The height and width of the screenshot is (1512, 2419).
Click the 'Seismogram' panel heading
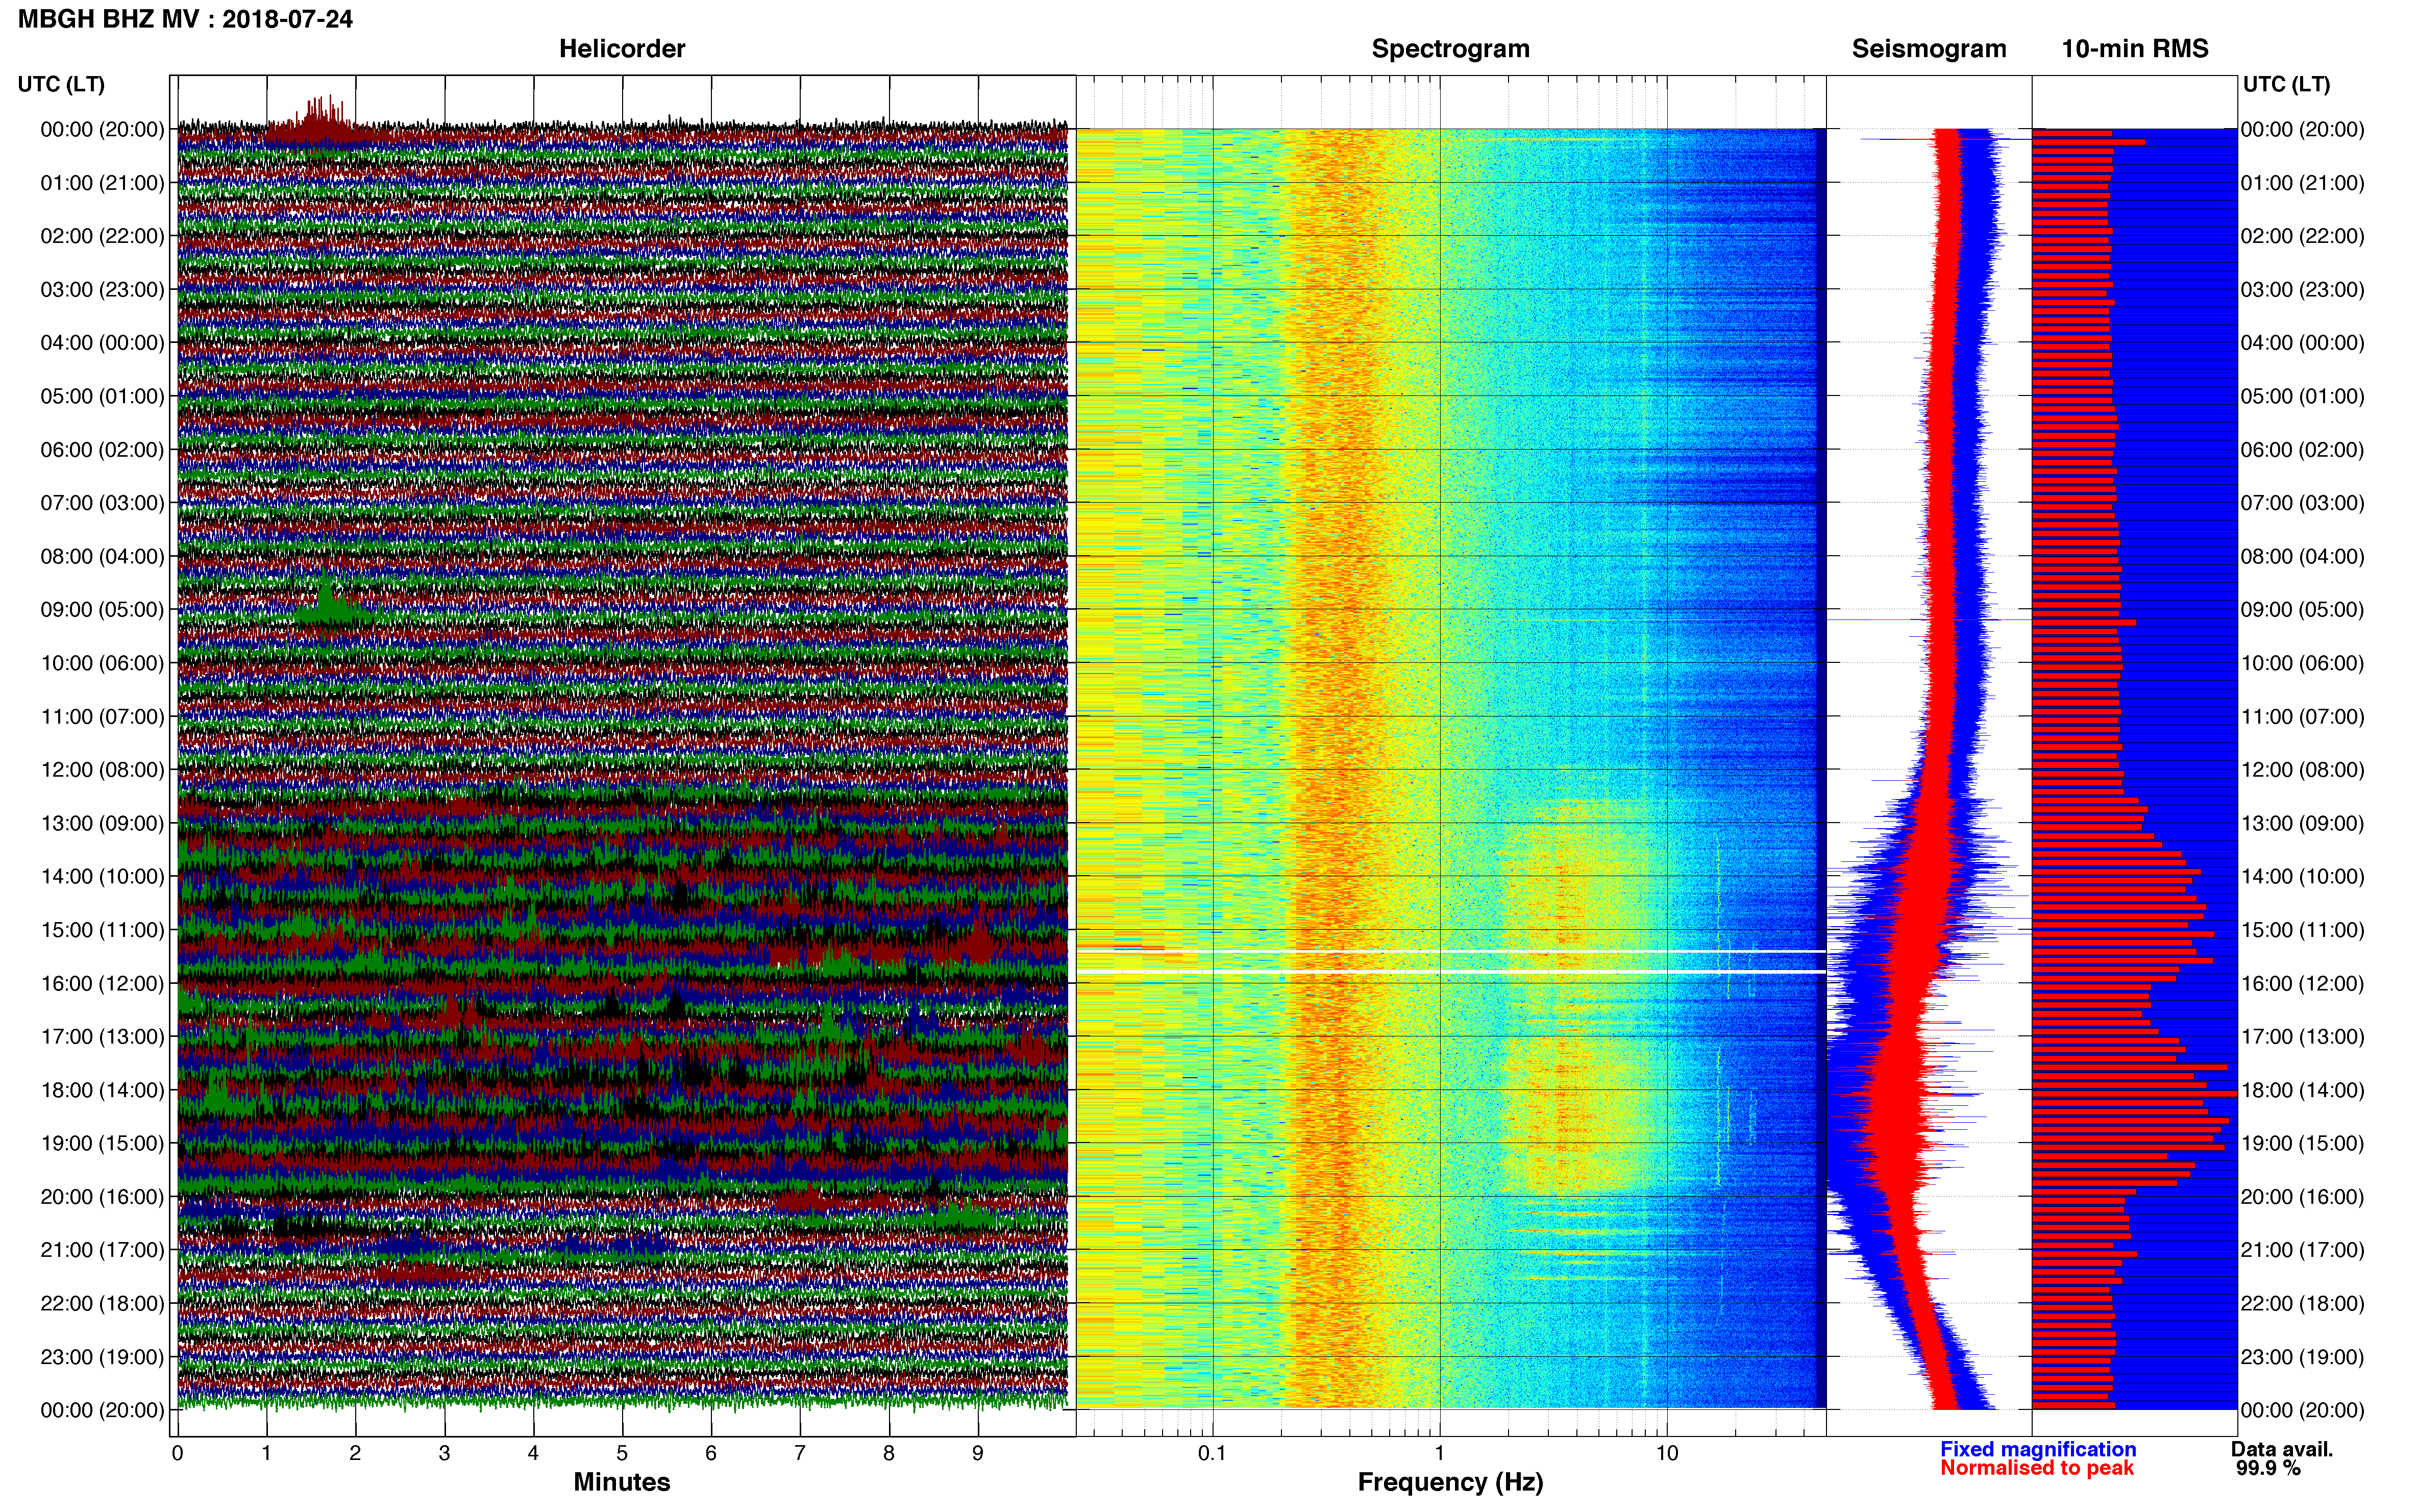[x=1929, y=49]
